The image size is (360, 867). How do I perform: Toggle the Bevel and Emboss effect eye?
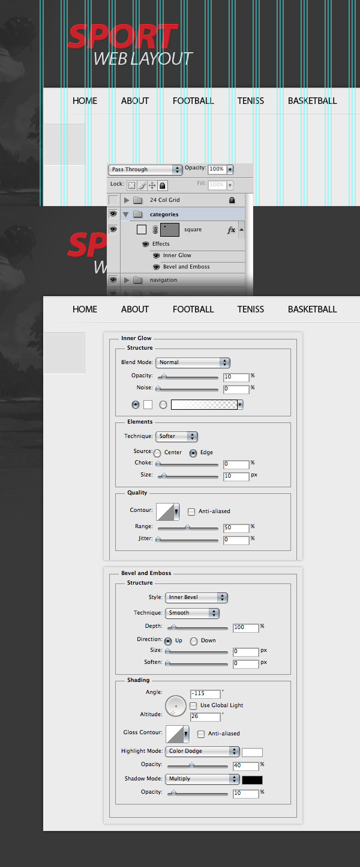pos(157,267)
